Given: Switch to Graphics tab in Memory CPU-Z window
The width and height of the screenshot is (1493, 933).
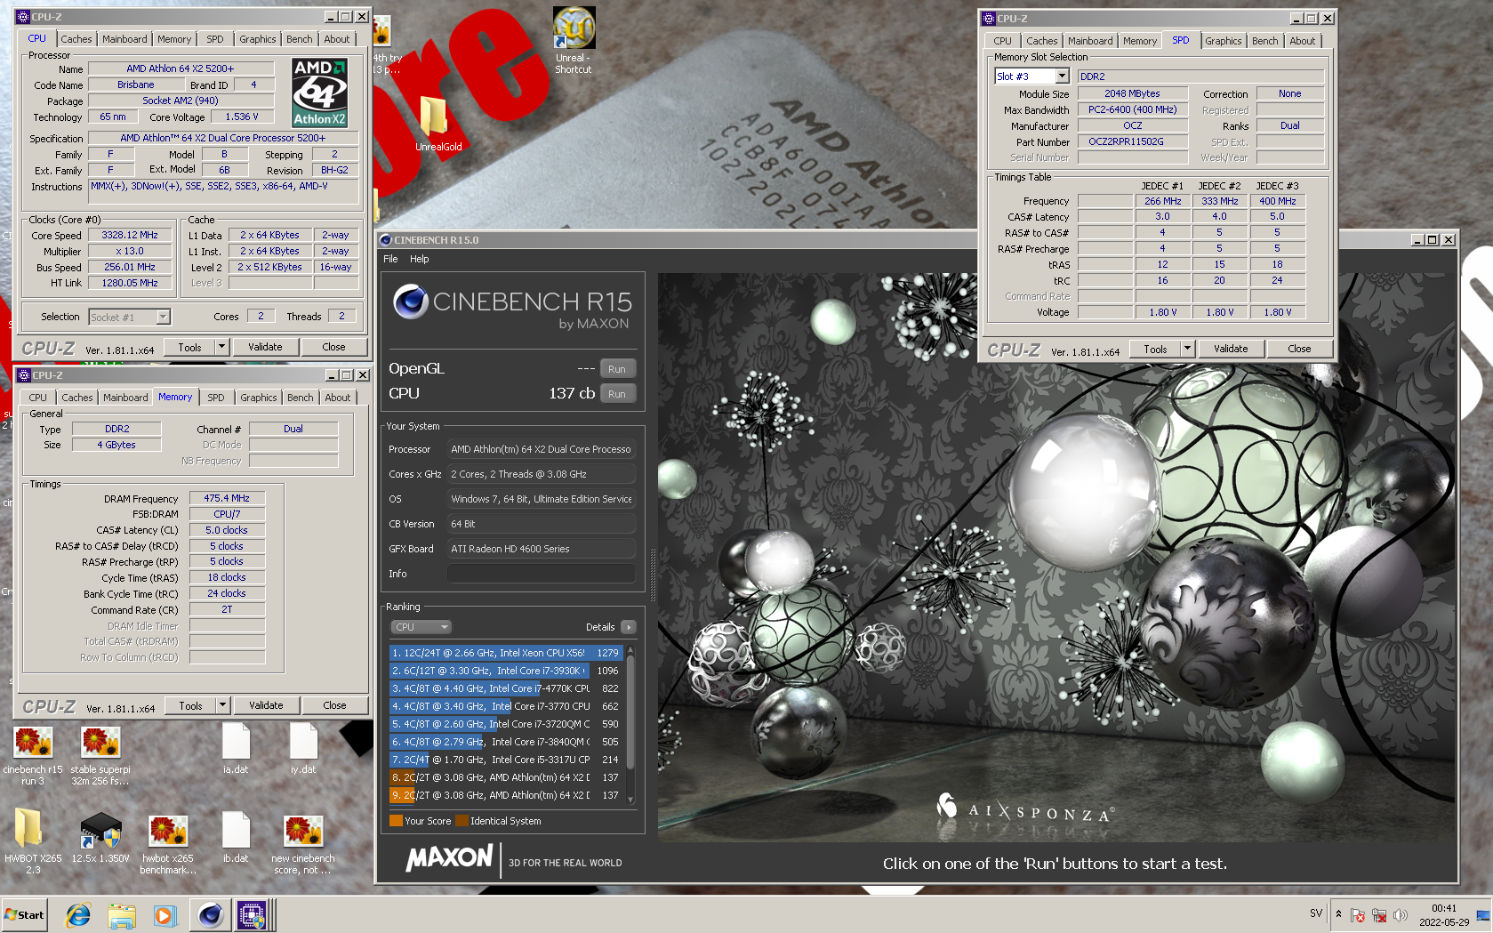Looking at the screenshot, I should point(259,398).
